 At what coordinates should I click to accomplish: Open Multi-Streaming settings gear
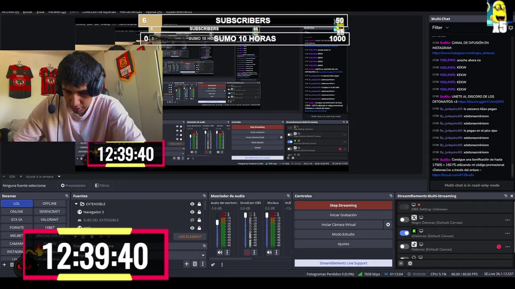coord(410,263)
